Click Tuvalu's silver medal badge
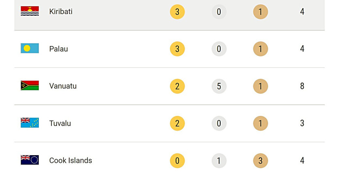 pos(219,123)
